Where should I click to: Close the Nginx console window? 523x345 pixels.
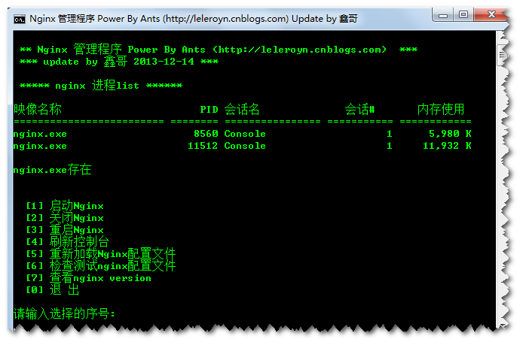(x=491, y=14)
